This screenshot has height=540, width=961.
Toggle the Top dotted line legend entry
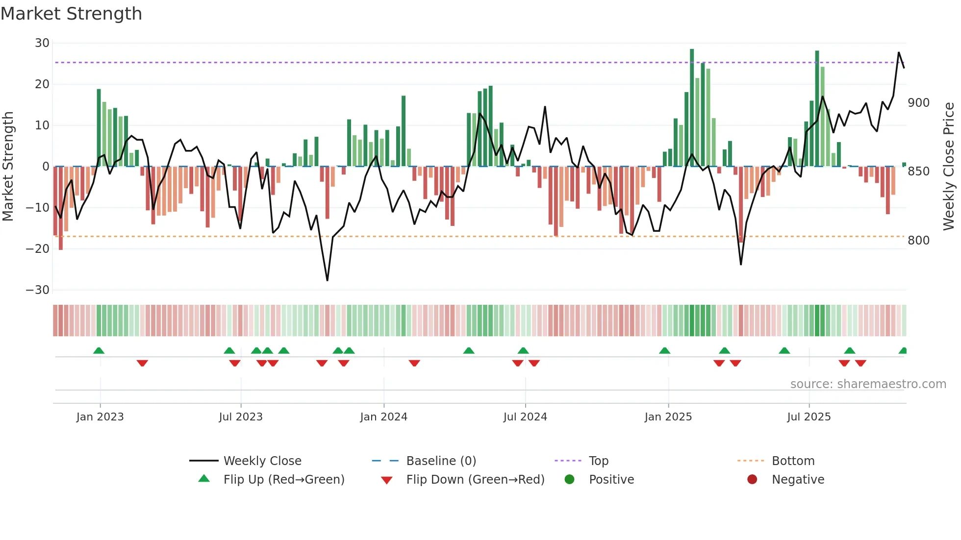point(568,461)
